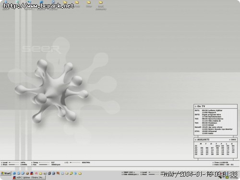This screenshot has width=240, height=180.
Task: Select the Jay Leno show TV listing
Action: pos(212,127)
